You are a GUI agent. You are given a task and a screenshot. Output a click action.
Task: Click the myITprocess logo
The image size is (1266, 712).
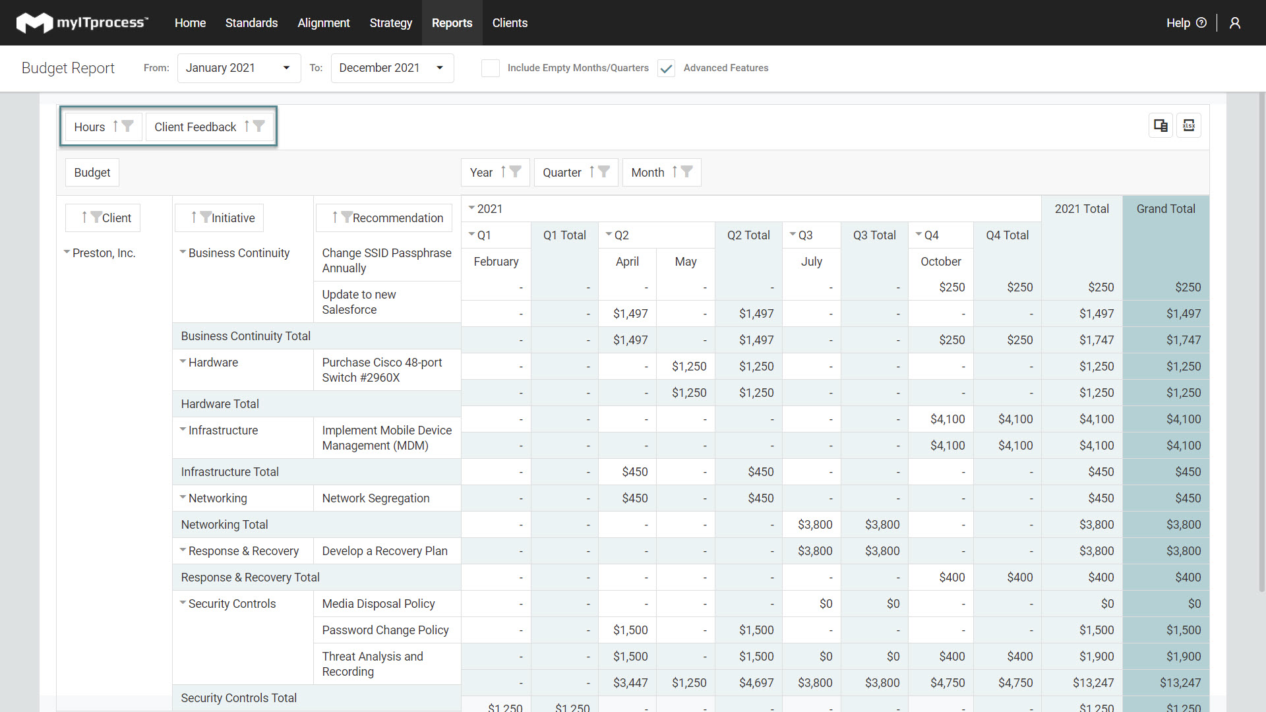pos(82,22)
